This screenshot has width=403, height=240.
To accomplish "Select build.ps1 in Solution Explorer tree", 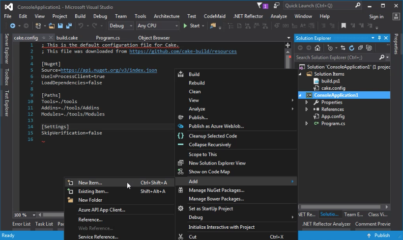I will 331,81.
